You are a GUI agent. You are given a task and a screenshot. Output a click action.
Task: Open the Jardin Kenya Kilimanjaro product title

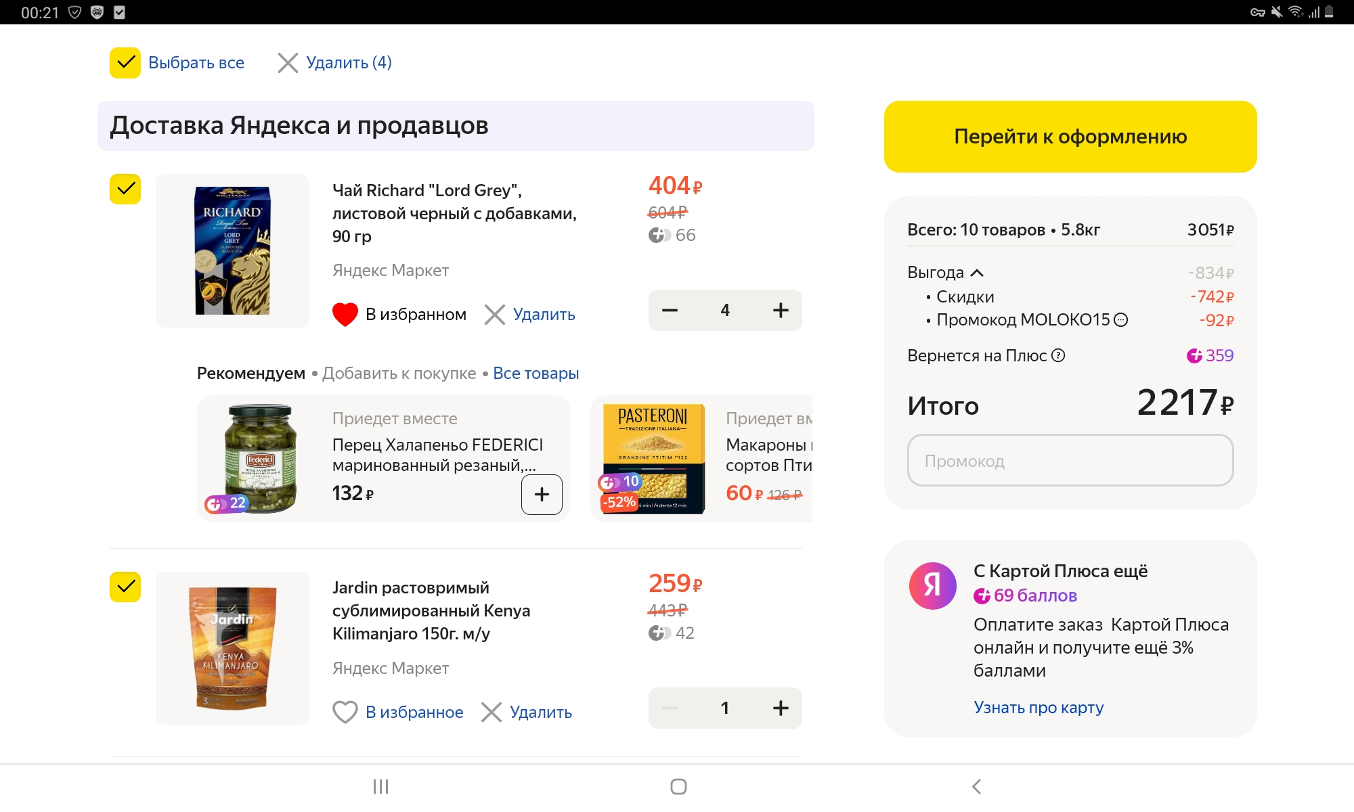click(x=431, y=610)
